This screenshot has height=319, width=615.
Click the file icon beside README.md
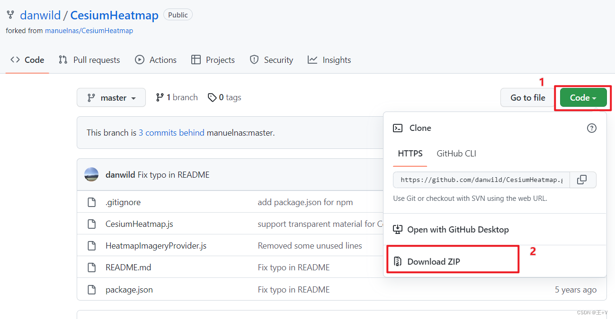(x=92, y=267)
